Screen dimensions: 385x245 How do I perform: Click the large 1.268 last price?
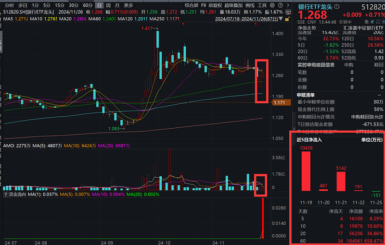click(x=312, y=15)
